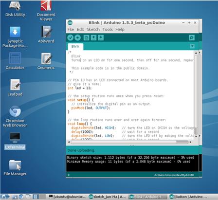This screenshot has height=200, width=218.
Task: Click the 'Minimum Memory usage' console line
Action: pyautogui.click(x=128, y=162)
